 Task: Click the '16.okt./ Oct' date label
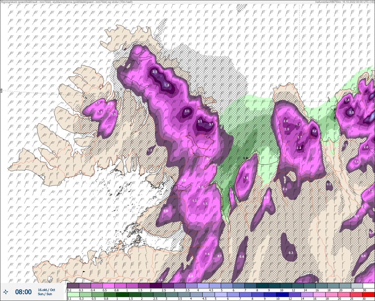pos(46,290)
